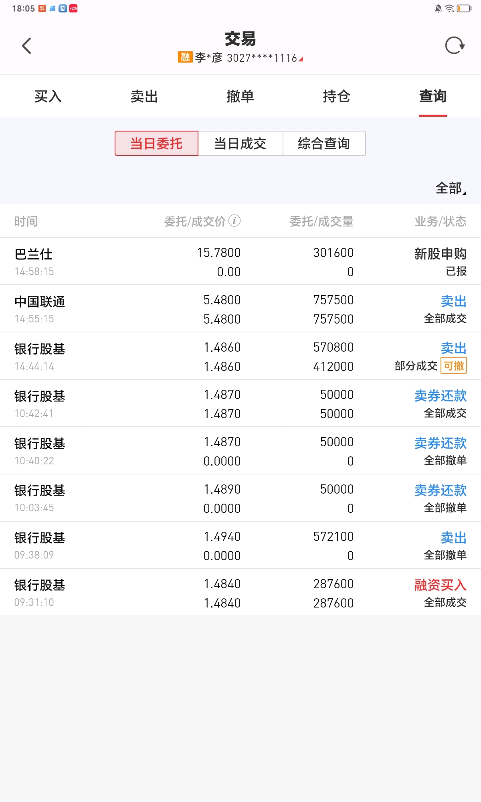Tap the muted notification bell icon

coord(438,8)
